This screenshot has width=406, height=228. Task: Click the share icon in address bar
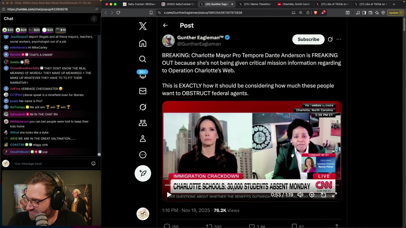point(308,13)
